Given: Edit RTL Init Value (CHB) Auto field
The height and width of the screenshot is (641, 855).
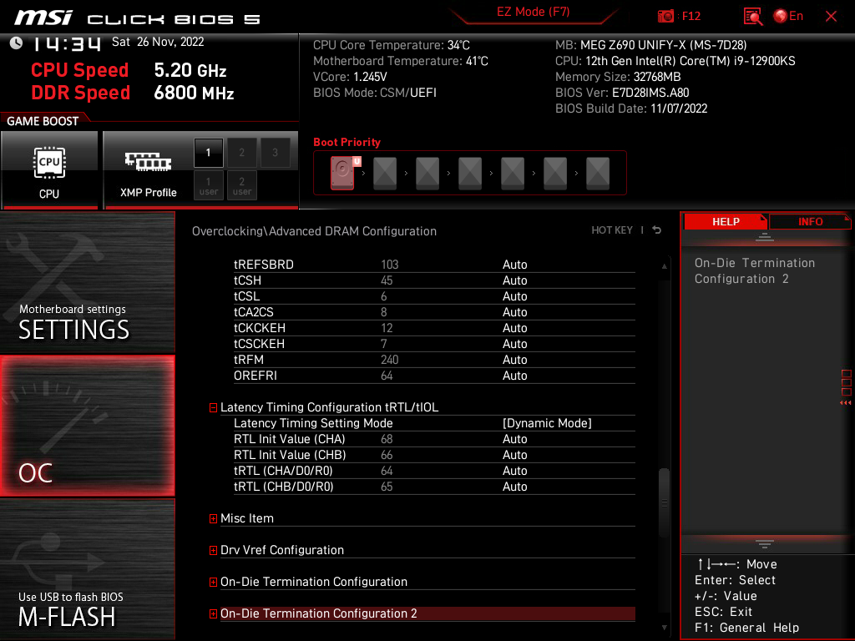Looking at the screenshot, I should point(514,455).
